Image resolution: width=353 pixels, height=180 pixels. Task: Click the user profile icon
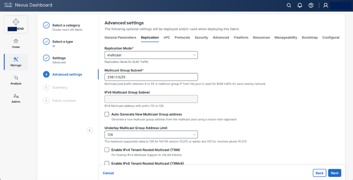(x=326, y=5)
